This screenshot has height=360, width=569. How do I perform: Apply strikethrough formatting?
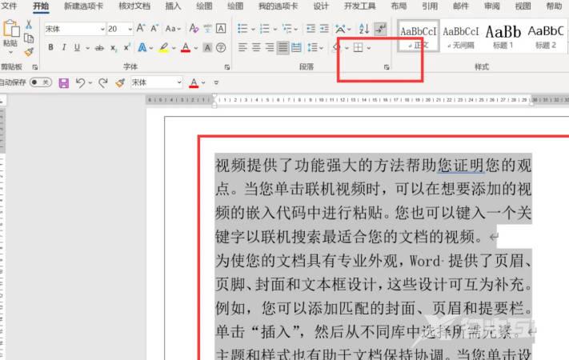coord(99,47)
